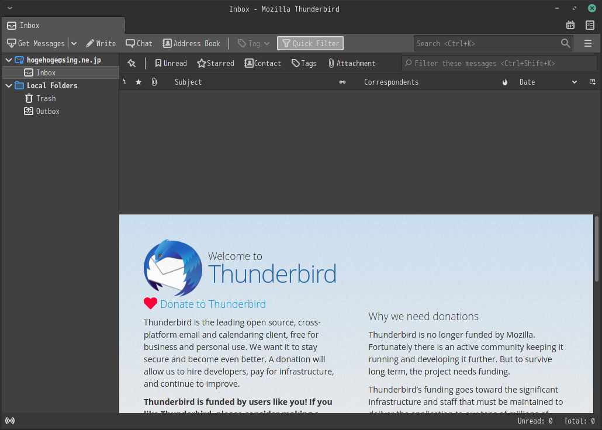Open the Outbox folder
The height and width of the screenshot is (430, 602).
pyautogui.click(x=47, y=112)
